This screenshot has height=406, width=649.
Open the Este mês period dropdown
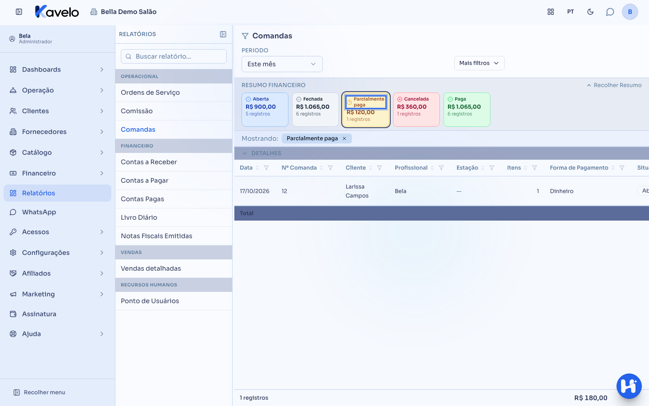coord(282,64)
